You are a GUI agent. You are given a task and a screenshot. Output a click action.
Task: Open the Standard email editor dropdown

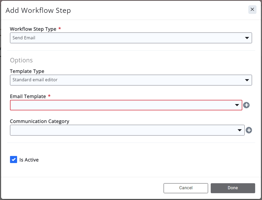(126, 80)
